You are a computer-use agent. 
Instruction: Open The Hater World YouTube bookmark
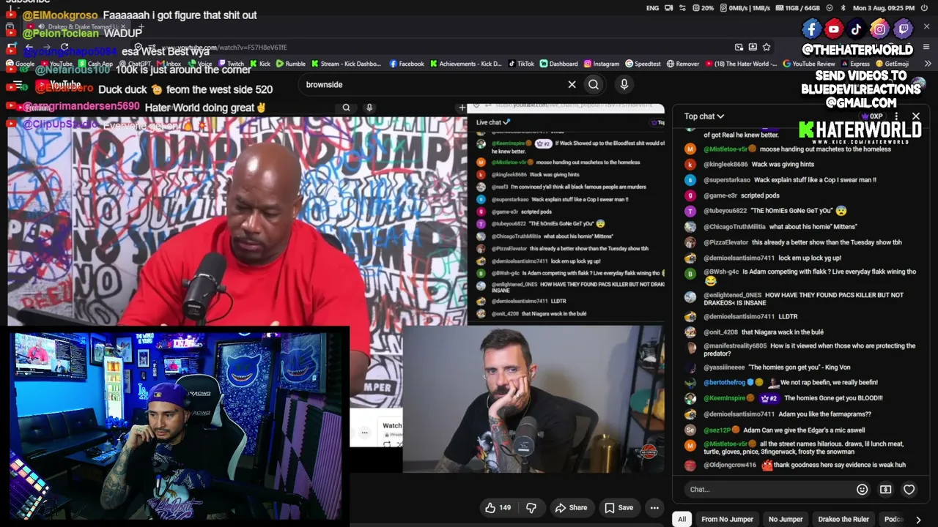point(741,64)
